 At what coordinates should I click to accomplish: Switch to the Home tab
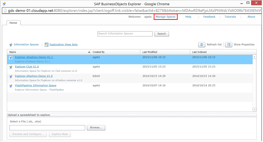click(13, 23)
